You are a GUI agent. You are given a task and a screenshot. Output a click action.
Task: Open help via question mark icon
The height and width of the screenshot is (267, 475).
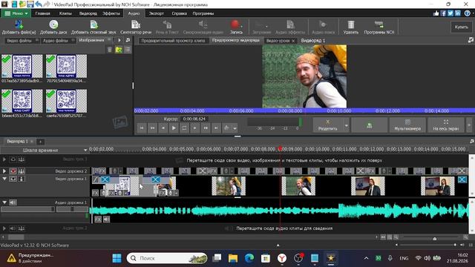pyautogui.click(x=468, y=13)
